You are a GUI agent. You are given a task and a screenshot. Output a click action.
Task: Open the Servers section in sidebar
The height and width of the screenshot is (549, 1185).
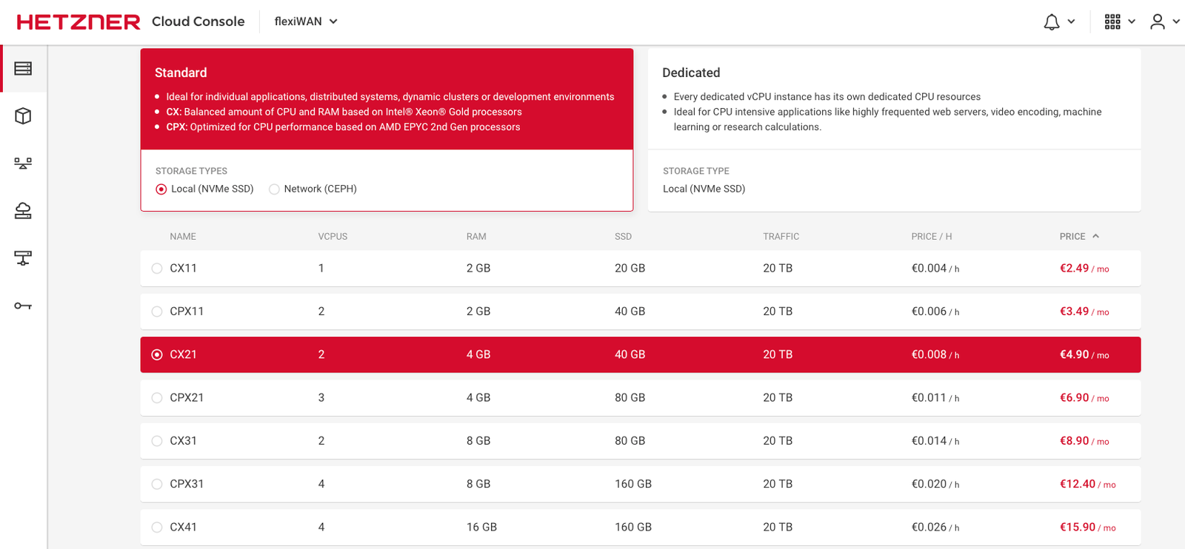click(x=23, y=69)
